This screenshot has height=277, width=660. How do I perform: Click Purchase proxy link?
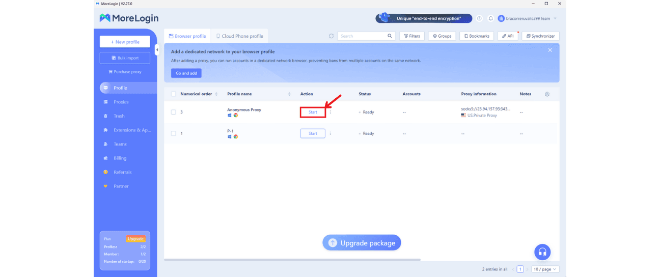125,72
